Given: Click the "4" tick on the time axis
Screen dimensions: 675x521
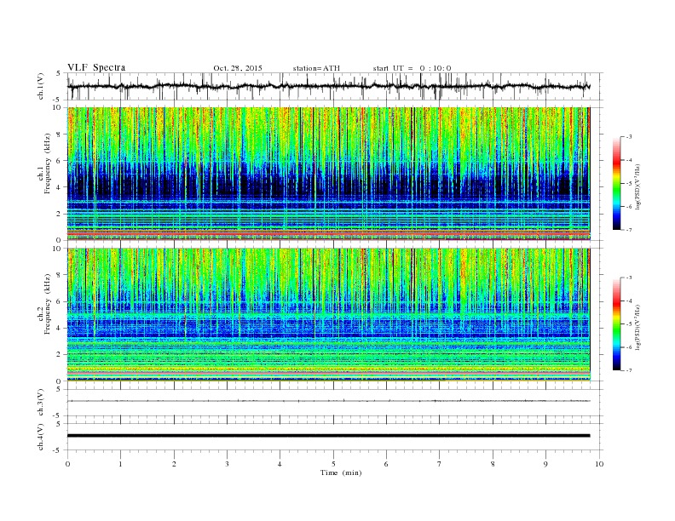Looking at the screenshot, I should pyautogui.click(x=280, y=464).
